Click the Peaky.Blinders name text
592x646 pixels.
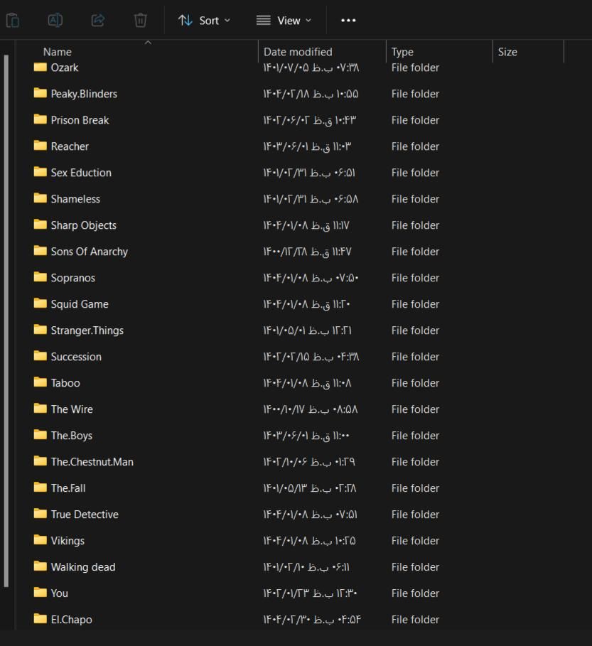(84, 94)
